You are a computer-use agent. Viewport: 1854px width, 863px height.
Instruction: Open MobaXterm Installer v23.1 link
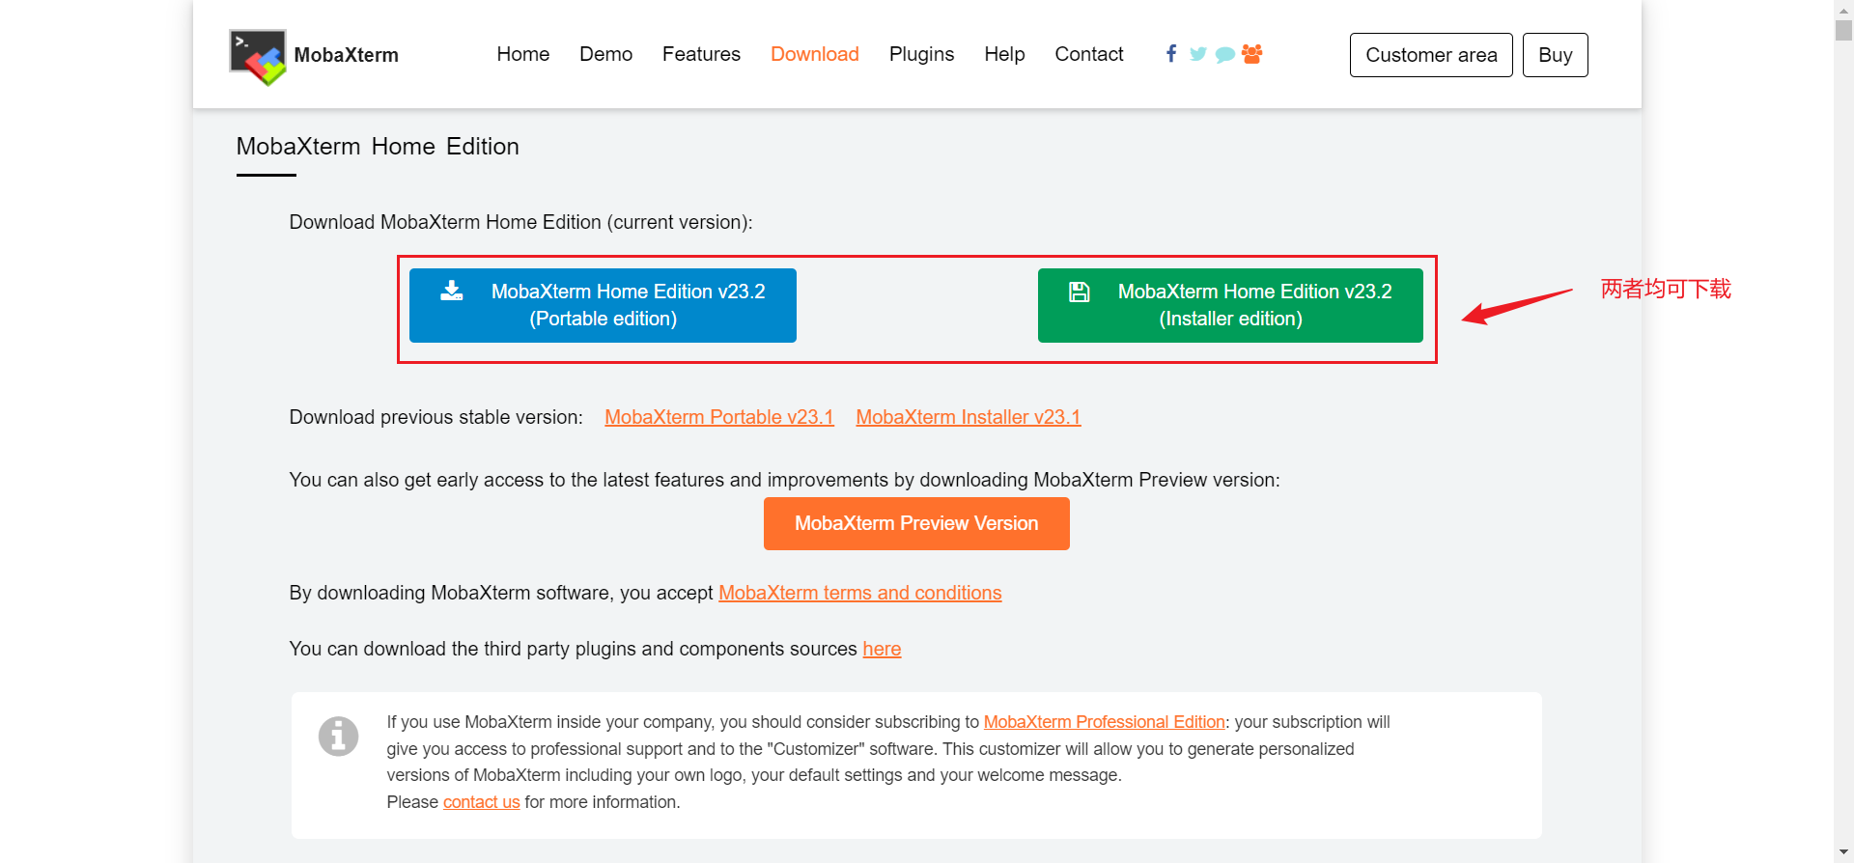[x=969, y=417]
